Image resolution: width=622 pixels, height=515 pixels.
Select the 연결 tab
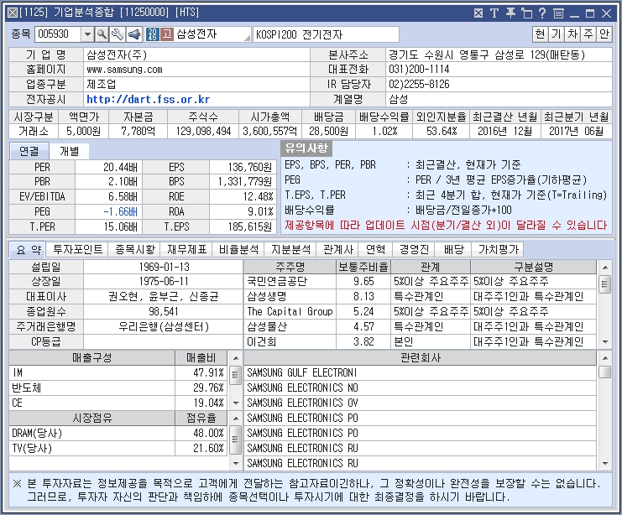point(29,151)
